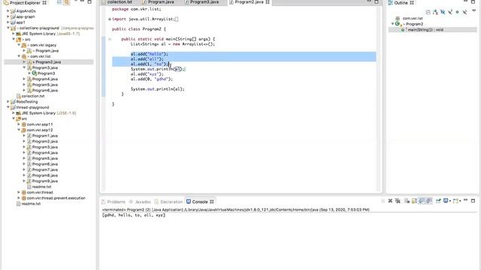Open Outline view menu dropdown
The image size is (481, 270).
pyautogui.click(x=474, y=10)
